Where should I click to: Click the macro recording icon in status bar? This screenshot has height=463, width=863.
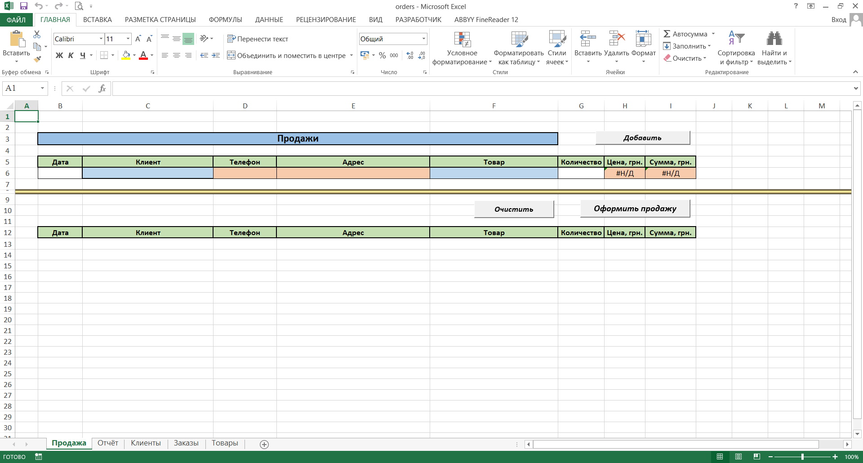click(x=39, y=457)
